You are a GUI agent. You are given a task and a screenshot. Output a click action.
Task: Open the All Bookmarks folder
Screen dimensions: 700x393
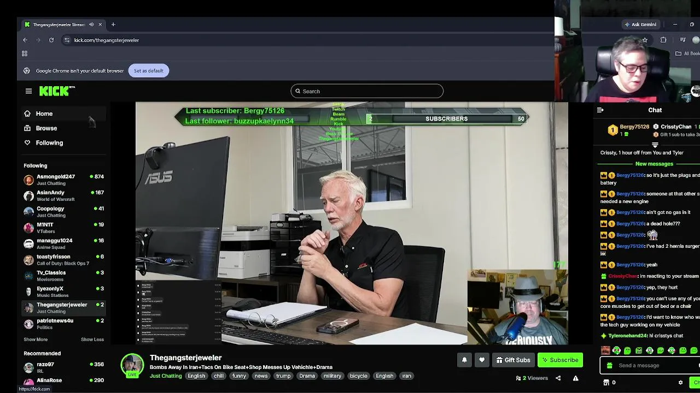click(687, 53)
